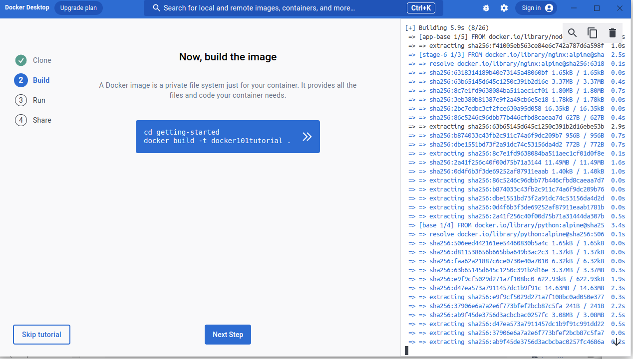Screen dimensions: 633x359
Task: Click the Docker Desktop title text
Action: click(27, 8)
